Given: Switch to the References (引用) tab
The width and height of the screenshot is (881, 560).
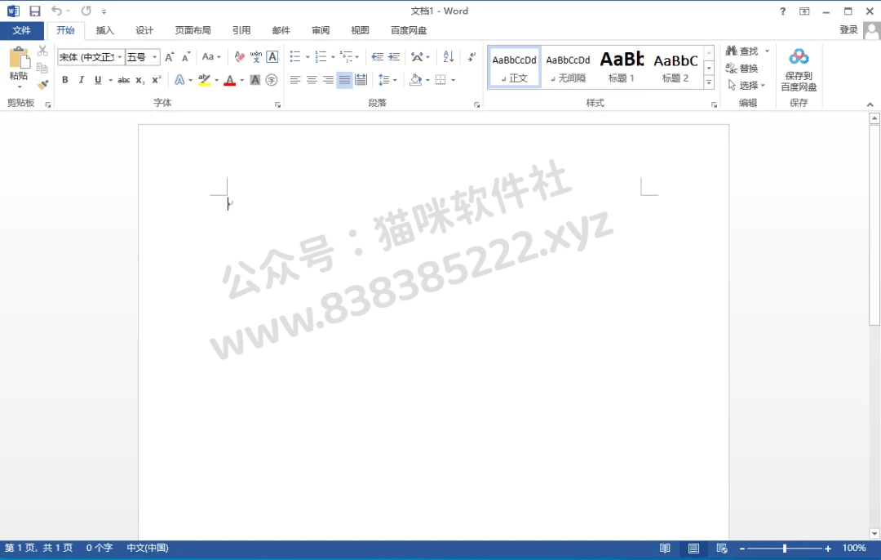Looking at the screenshot, I should click(x=241, y=30).
